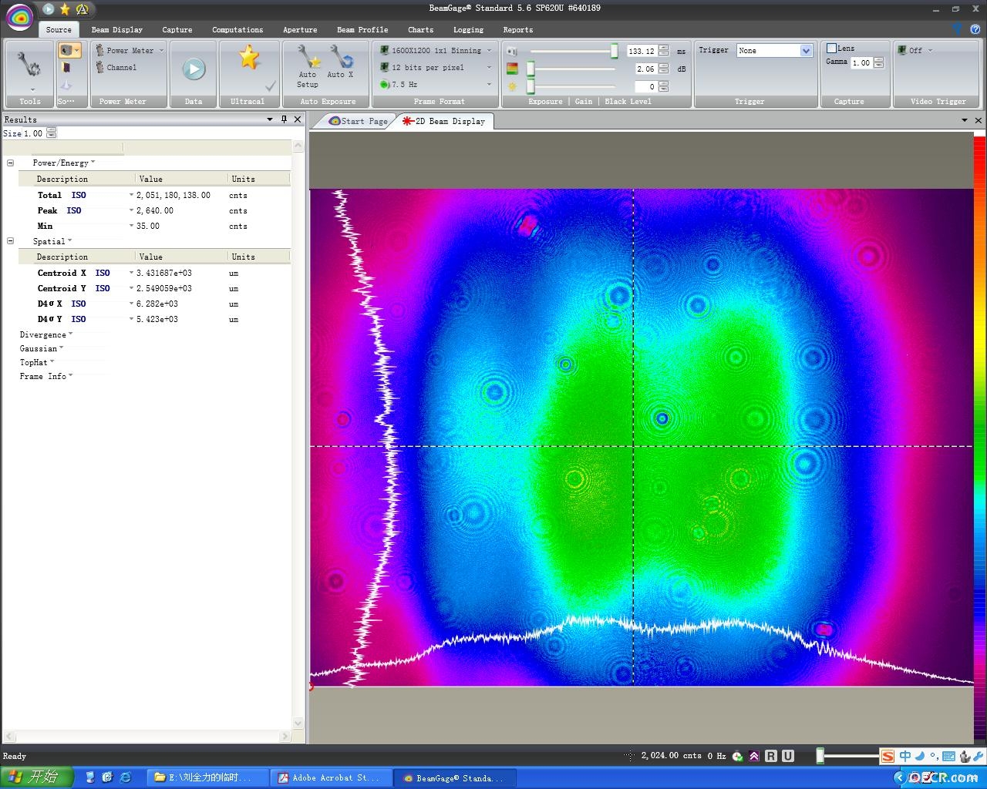This screenshot has width=987, height=789.
Task: Click the quick-access auto-aperture 'A' icon
Action: (x=82, y=9)
